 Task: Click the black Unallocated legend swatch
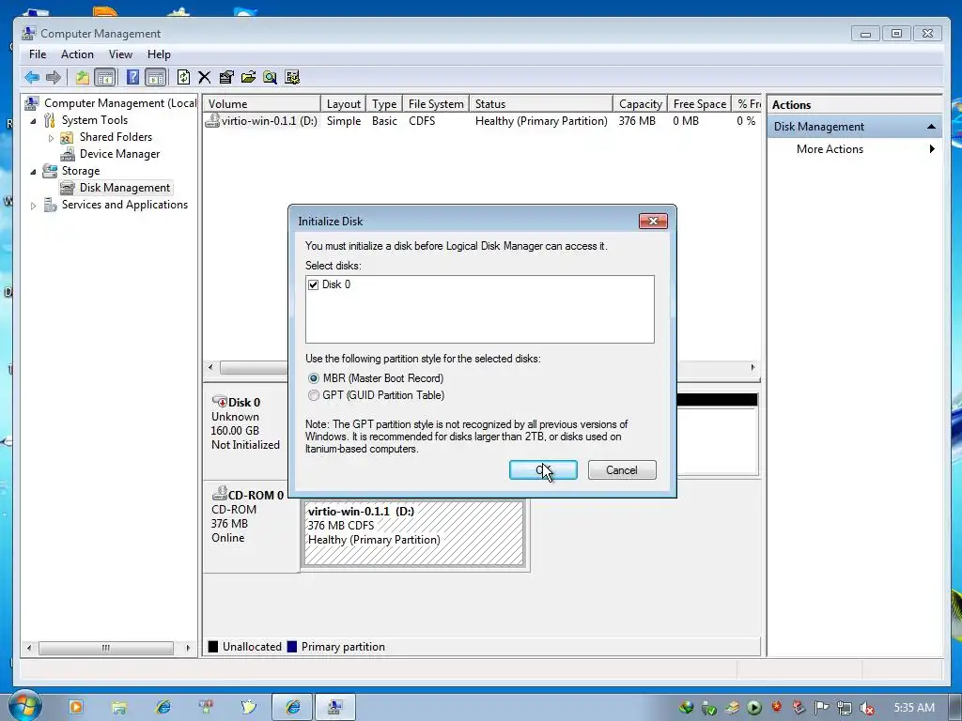[213, 647]
